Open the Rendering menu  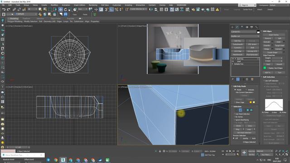coord(93,5)
